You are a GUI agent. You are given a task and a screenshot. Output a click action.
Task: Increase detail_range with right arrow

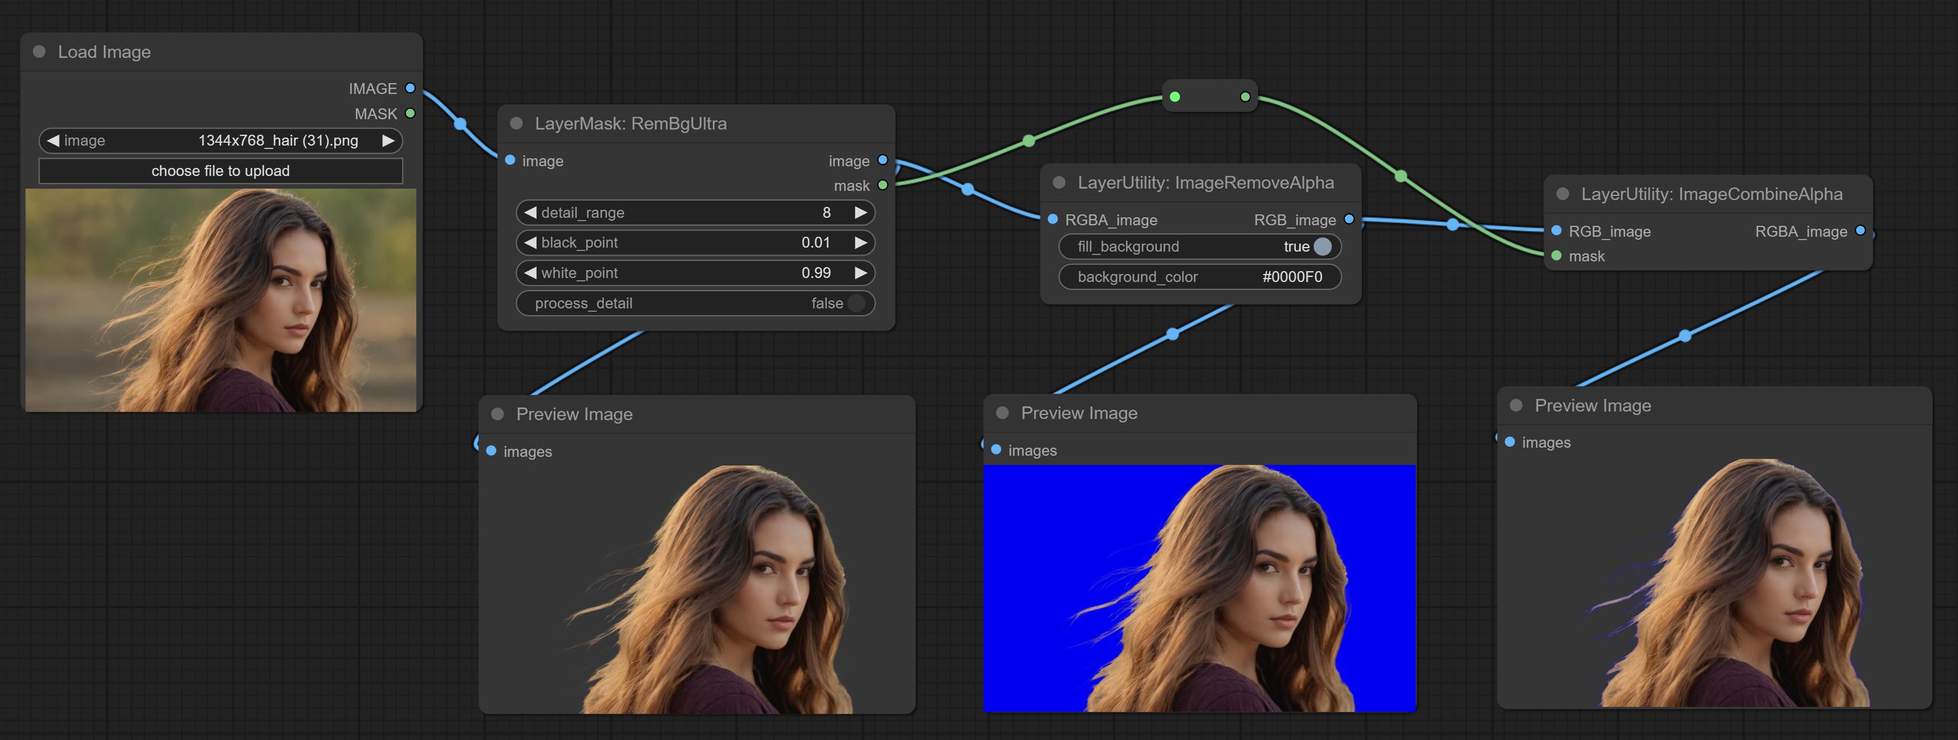tap(861, 213)
